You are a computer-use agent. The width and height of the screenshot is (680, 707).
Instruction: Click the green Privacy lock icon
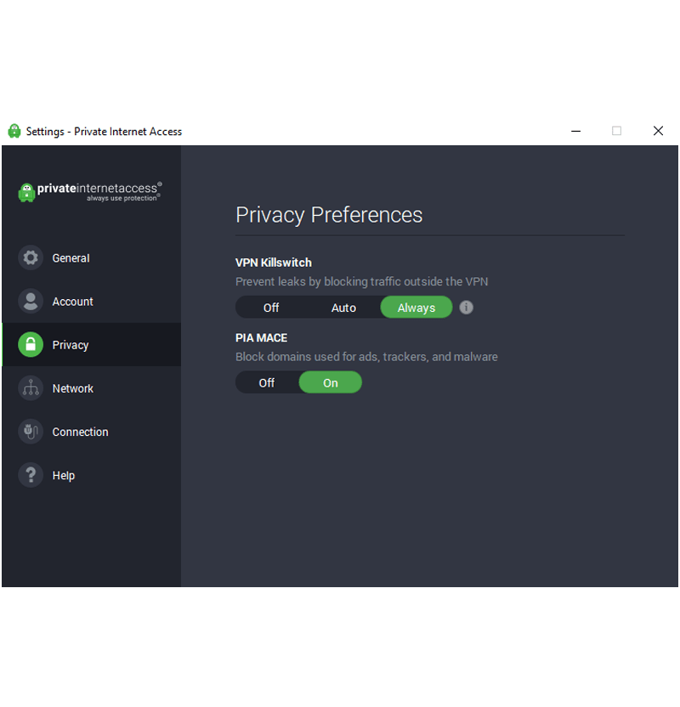point(31,344)
